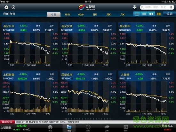Open the 大智慧 SH601519 chart
The image size is (176, 132).
click(146, 93)
